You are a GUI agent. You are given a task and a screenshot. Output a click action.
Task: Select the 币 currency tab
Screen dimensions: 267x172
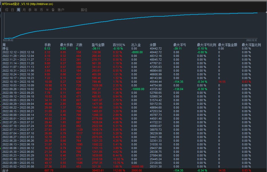[x=42, y=10]
